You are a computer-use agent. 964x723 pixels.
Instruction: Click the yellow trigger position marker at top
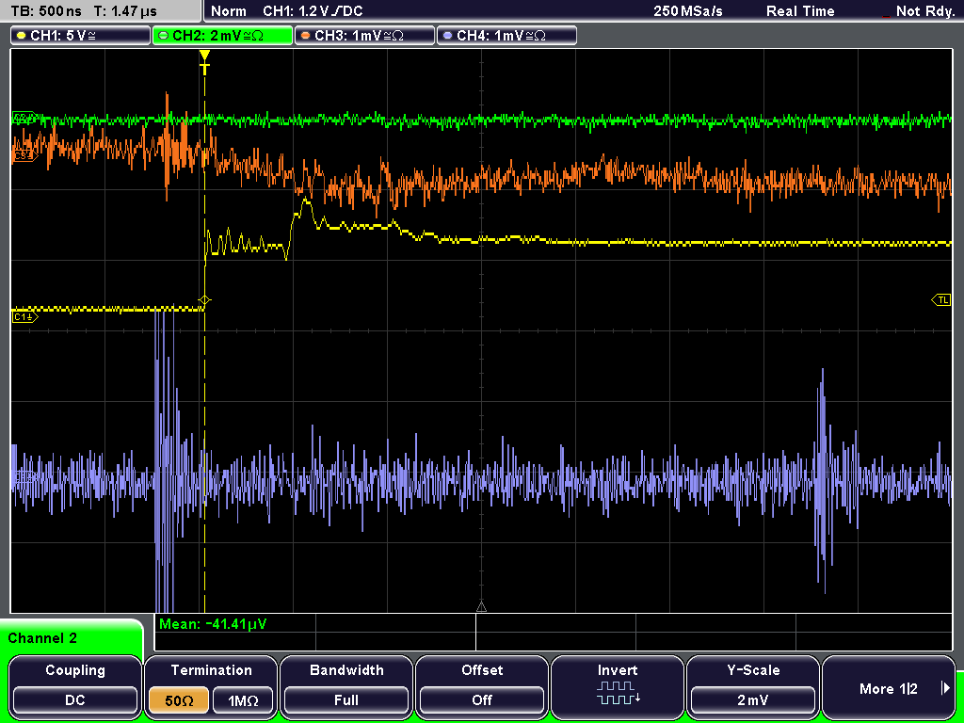(204, 61)
